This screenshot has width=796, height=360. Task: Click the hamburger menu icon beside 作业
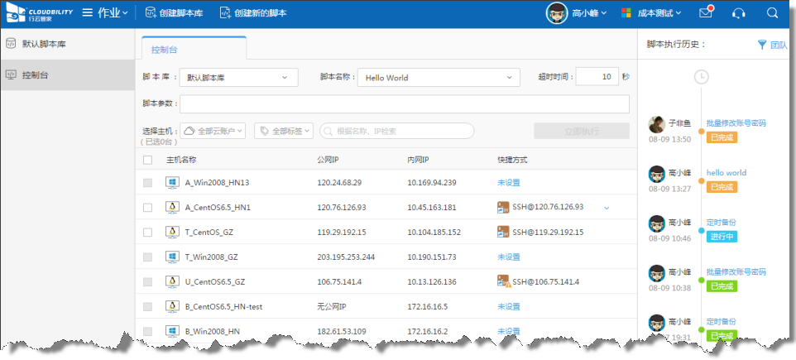click(87, 12)
